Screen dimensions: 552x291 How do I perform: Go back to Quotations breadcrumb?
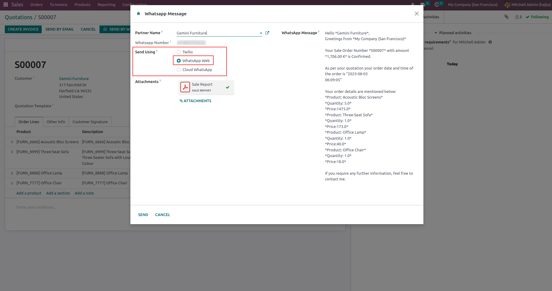click(x=19, y=17)
